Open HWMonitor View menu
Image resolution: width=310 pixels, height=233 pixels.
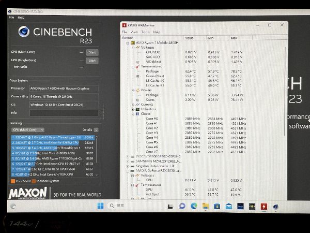(134, 32)
